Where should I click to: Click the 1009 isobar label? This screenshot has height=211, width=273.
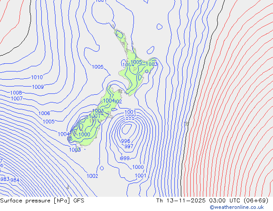[38, 87]
